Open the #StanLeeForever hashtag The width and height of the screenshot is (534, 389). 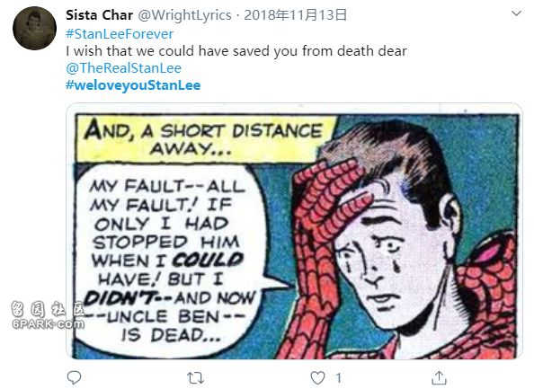click(x=120, y=34)
